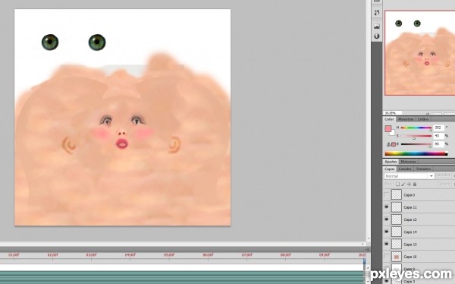Click the 05:00f mark on timeline ruler
Screen dimensions: 455x284
coord(169,255)
